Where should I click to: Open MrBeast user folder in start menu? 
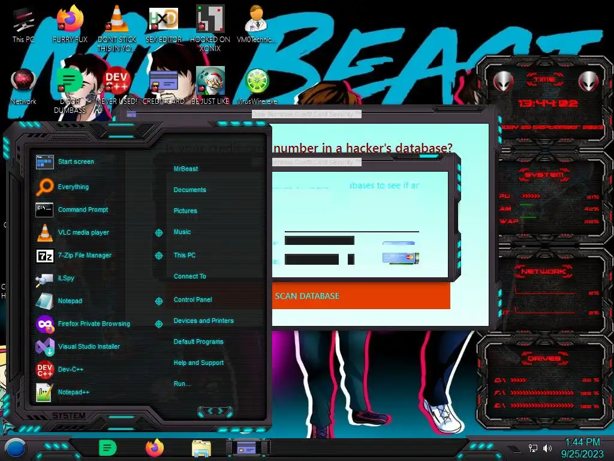pos(186,169)
